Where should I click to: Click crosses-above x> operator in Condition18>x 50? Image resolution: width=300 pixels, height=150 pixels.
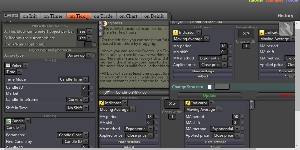pos(172,104)
